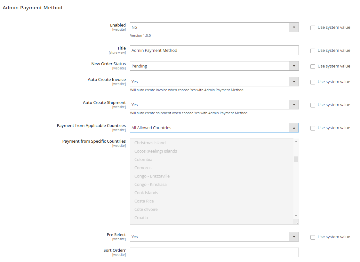Tick Use system value for New Order Status

313,67
